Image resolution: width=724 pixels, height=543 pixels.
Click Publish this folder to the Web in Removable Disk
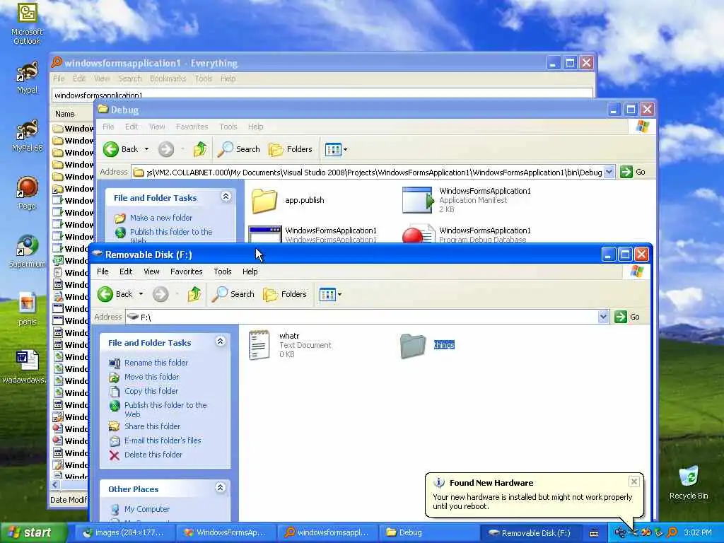(165, 409)
